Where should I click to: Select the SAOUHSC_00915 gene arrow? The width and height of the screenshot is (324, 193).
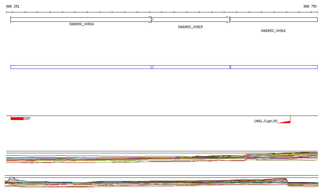click(190, 20)
